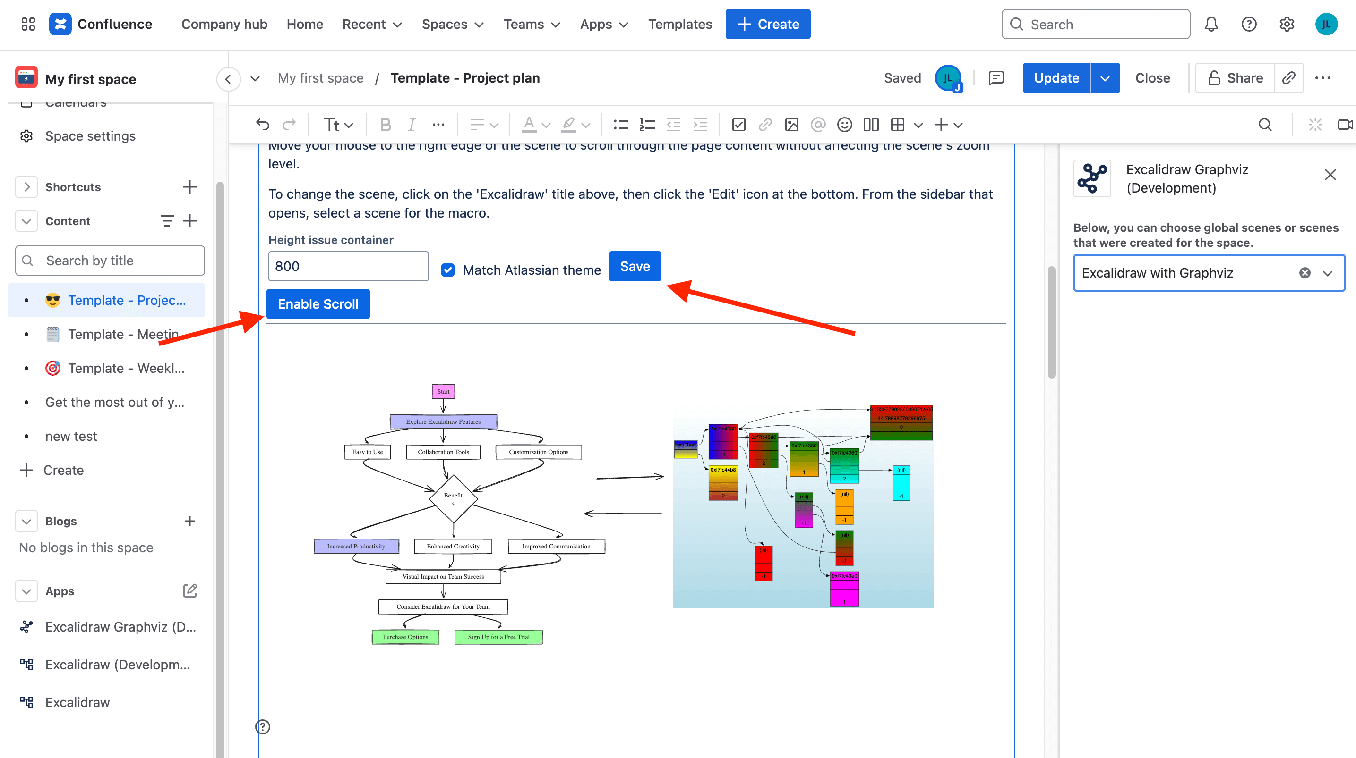The height and width of the screenshot is (758, 1356).
Task: Click the help icon at the editor's bottom left
Action: [x=262, y=726]
